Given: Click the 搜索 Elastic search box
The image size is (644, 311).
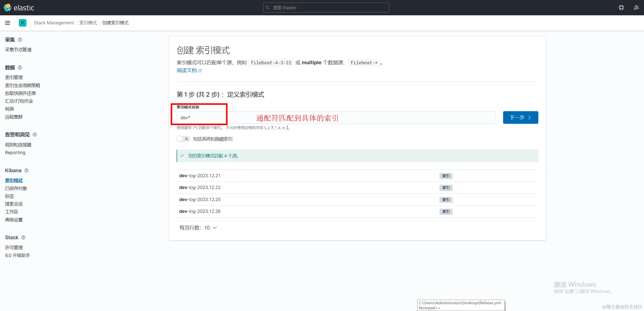Looking at the screenshot, I should point(326,8).
